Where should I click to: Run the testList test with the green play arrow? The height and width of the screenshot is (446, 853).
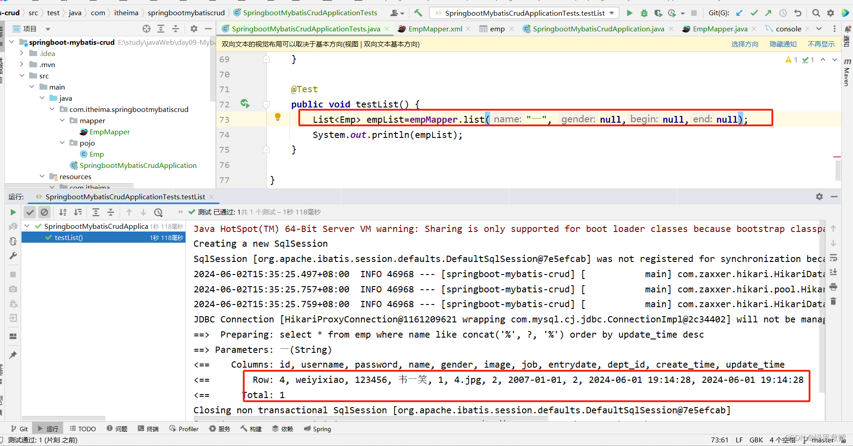[629, 13]
